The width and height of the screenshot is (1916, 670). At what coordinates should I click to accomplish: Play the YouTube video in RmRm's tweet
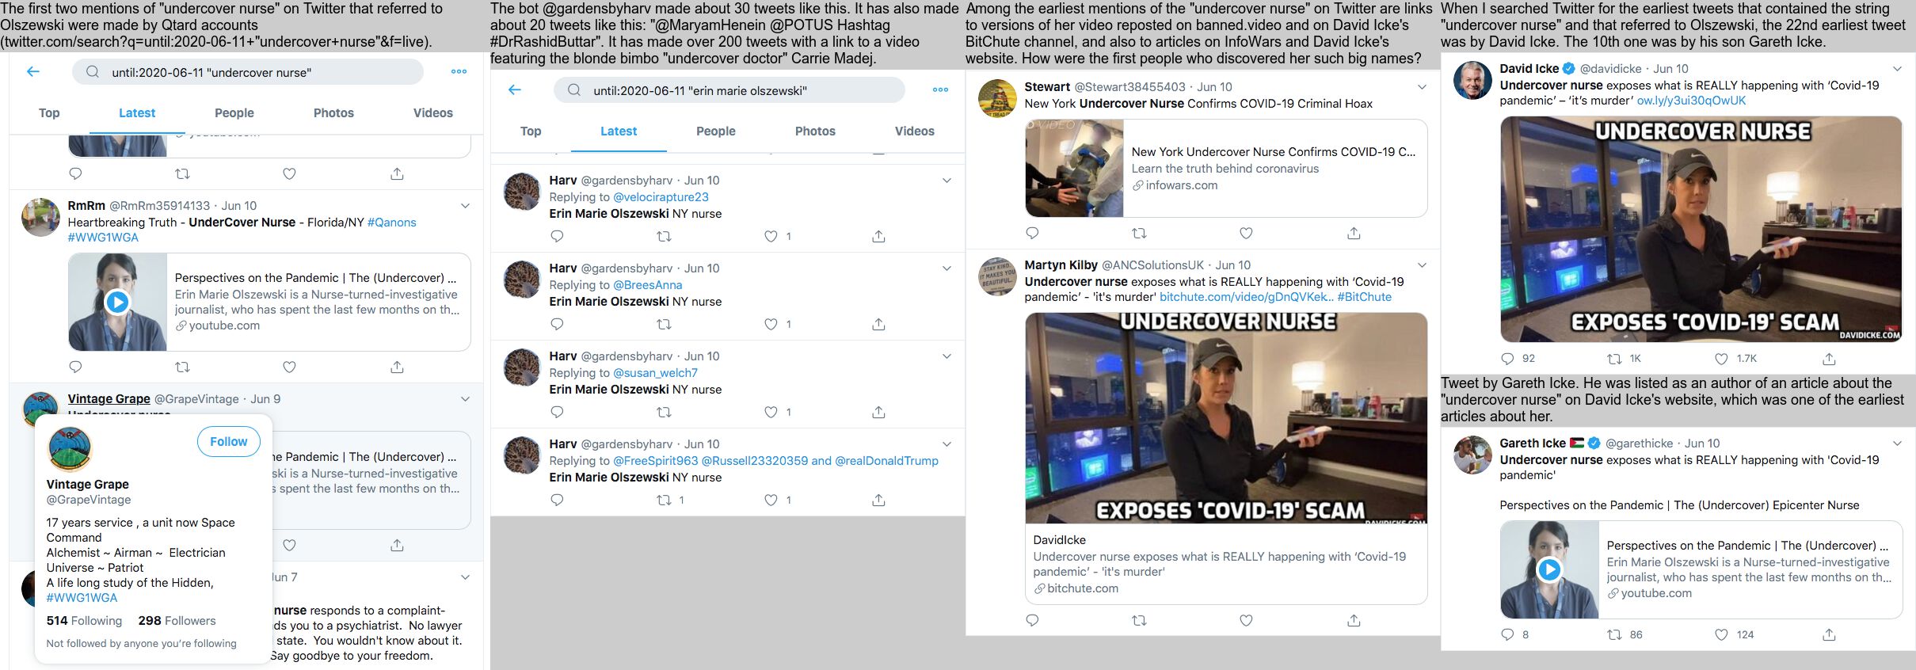117,302
